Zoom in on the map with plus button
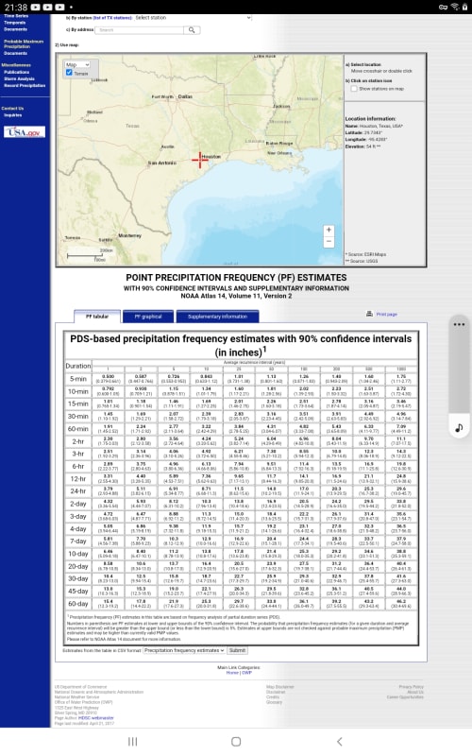 [329, 230]
